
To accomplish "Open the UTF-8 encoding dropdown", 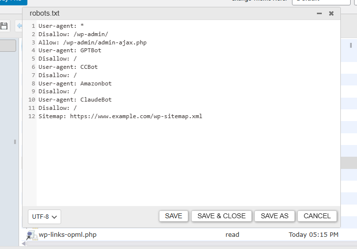I will pos(45,217).
